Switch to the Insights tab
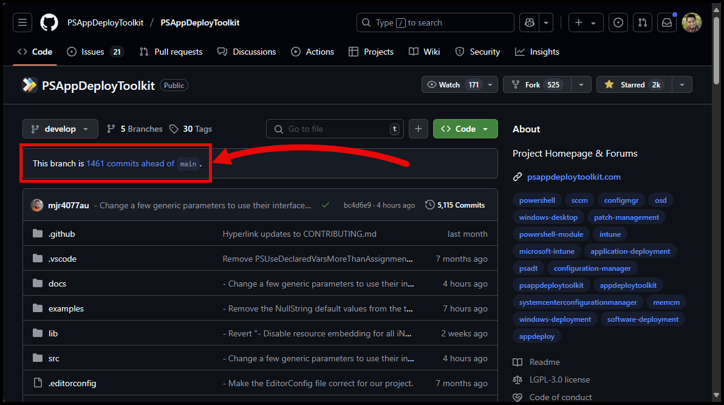The width and height of the screenshot is (724, 405). coord(537,52)
